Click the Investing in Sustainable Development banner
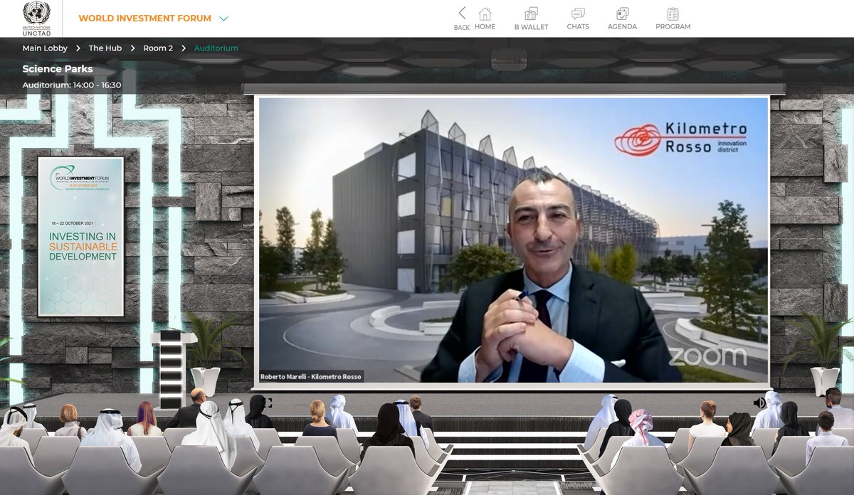This screenshot has height=495, width=854. click(80, 236)
